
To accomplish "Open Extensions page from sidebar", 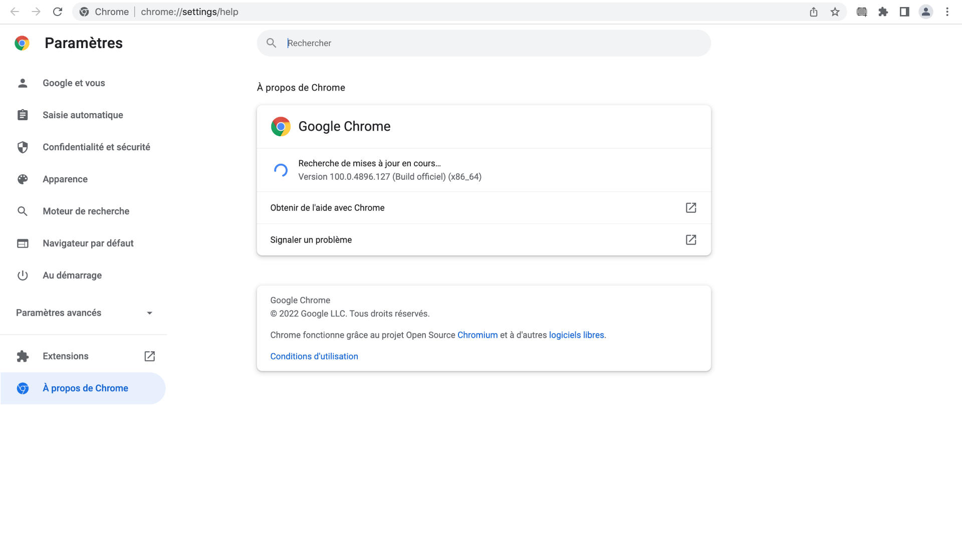I will point(83,356).
